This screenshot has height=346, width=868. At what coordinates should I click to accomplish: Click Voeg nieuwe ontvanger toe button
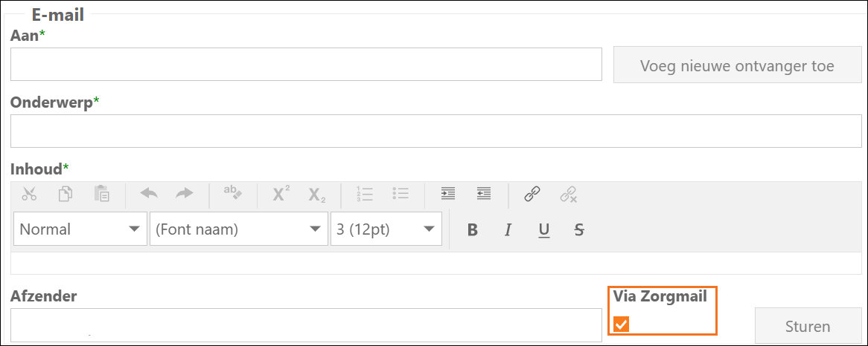click(738, 65)
